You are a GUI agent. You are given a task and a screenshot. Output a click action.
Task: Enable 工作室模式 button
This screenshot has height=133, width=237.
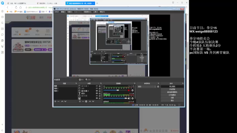pyautogui.click(x=172, y=95)
